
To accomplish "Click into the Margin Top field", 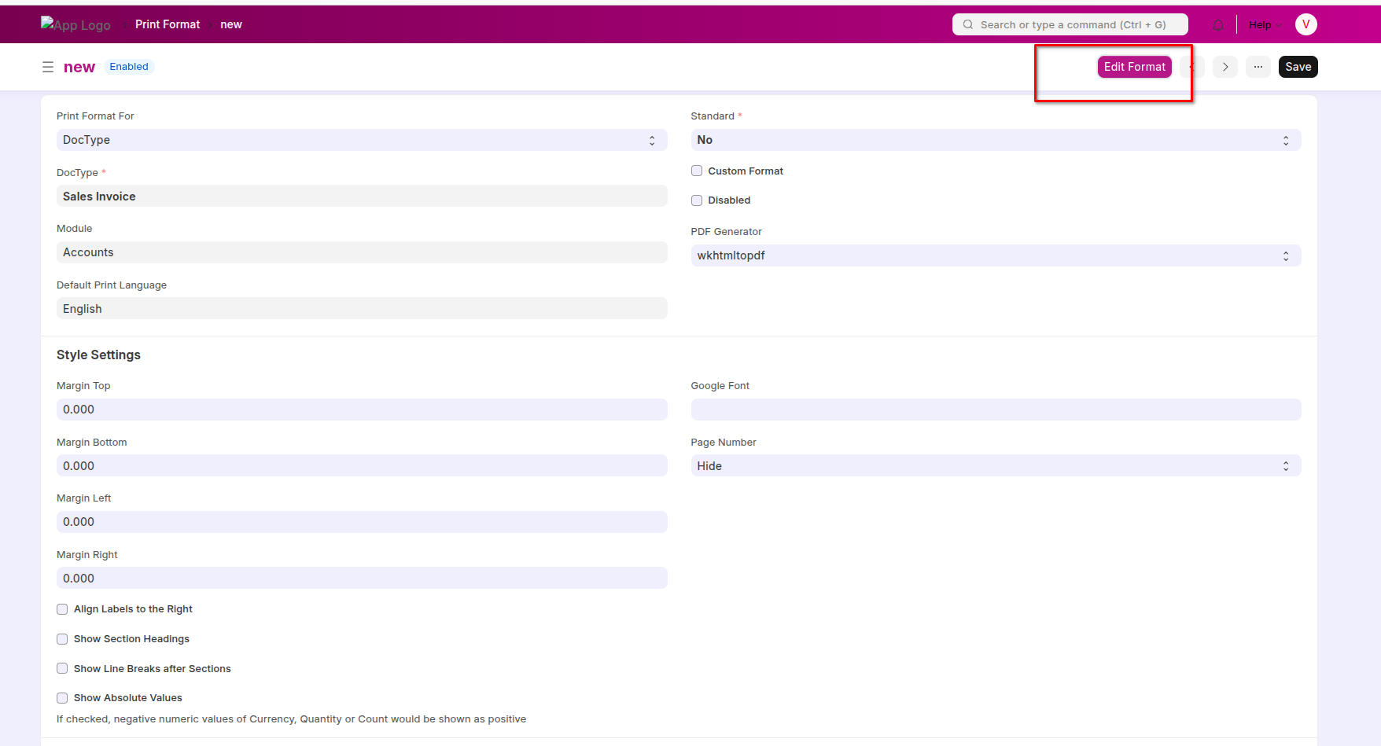I will pos(361,410).
